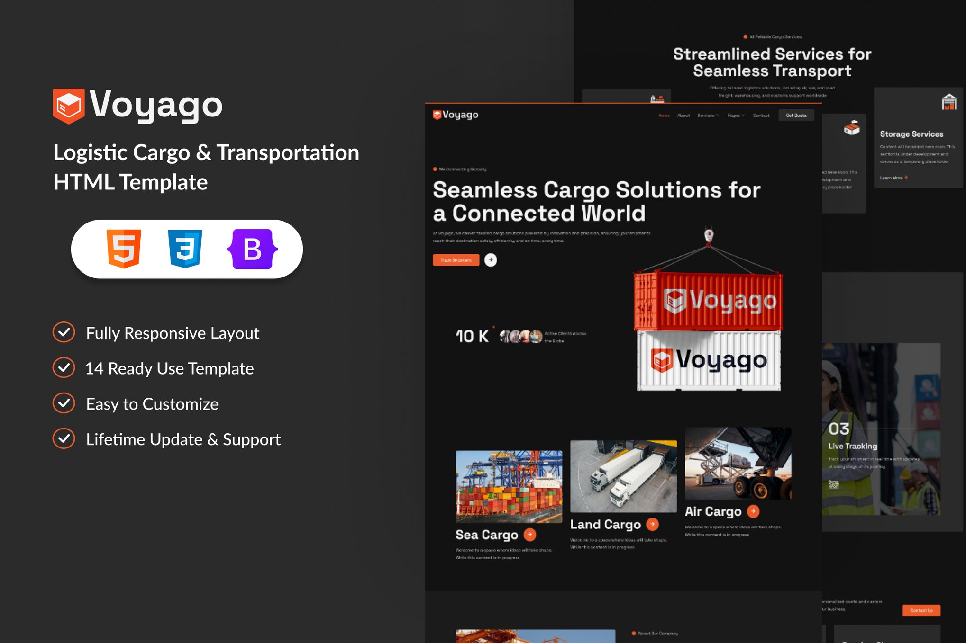Toggle the checkmark beside Easy to Customize
Screen dimensions: 966x643
[64, 403]
